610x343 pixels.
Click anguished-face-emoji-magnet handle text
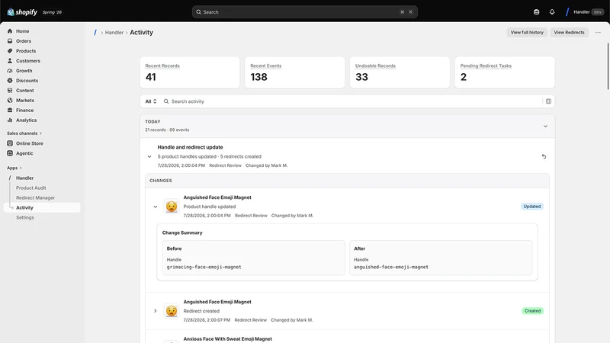[x=391, y=268]
